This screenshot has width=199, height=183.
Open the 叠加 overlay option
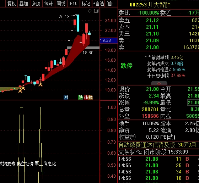click(23, 4)
